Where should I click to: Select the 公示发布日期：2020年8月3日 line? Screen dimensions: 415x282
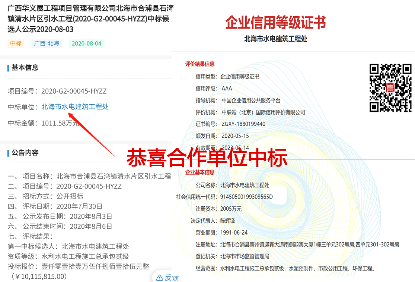coord(60,216)
